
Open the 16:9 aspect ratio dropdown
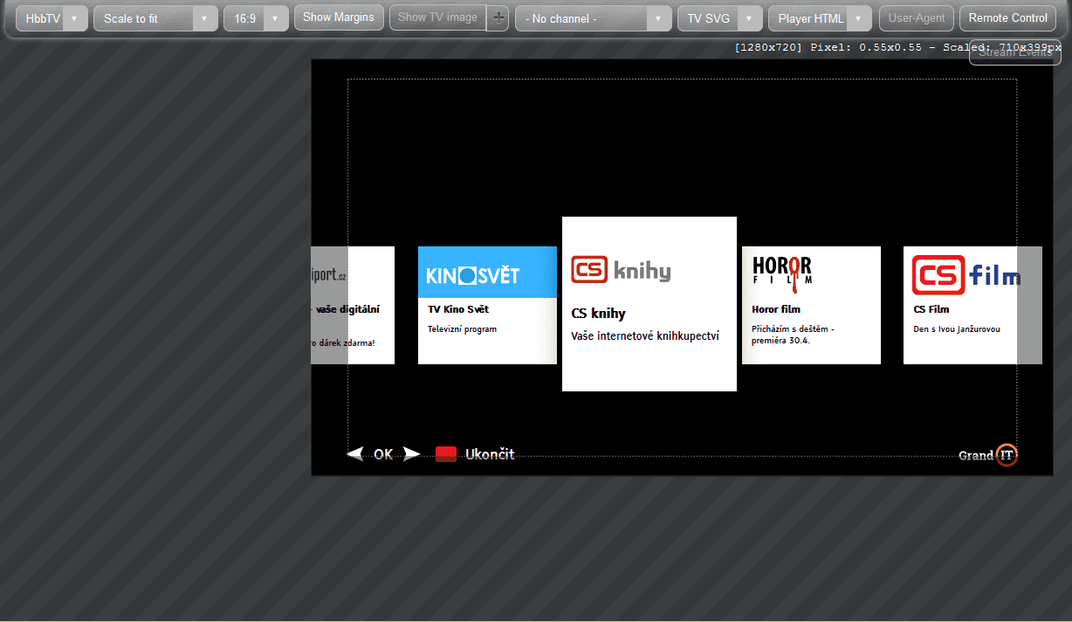pos(256,18)
